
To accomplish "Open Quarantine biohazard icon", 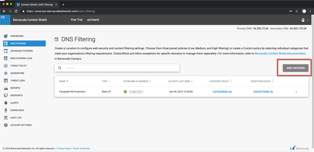I will pos(6,73).
